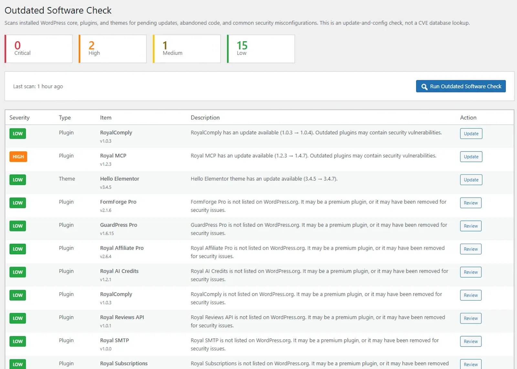Select the Royal SMTP item name
This screenshot has height=369, width=517.
click(x=114, y=340)
